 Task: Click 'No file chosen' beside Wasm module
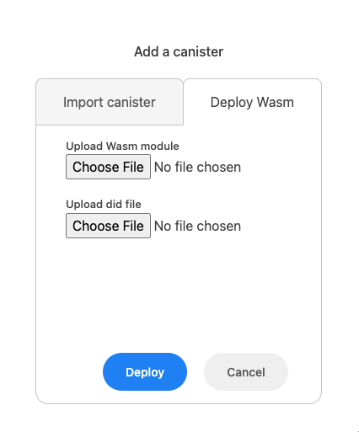[x=197, y=167]
